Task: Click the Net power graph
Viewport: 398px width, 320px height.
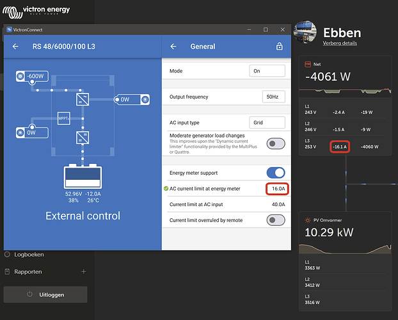Action: coord(345,91)
